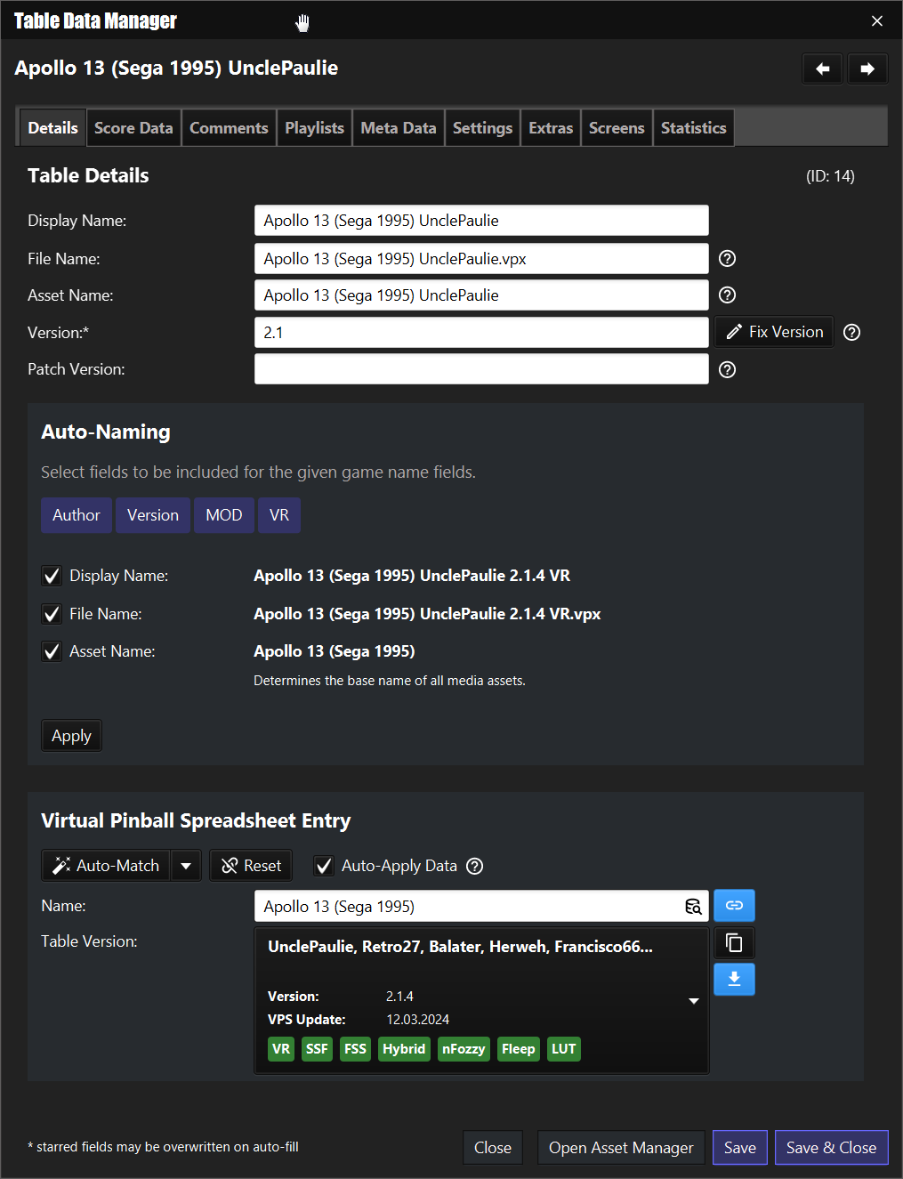This screenshot has height=1179, width=903.
Task: Copy table version with the copy icon
Action: (x=734, y=942)
